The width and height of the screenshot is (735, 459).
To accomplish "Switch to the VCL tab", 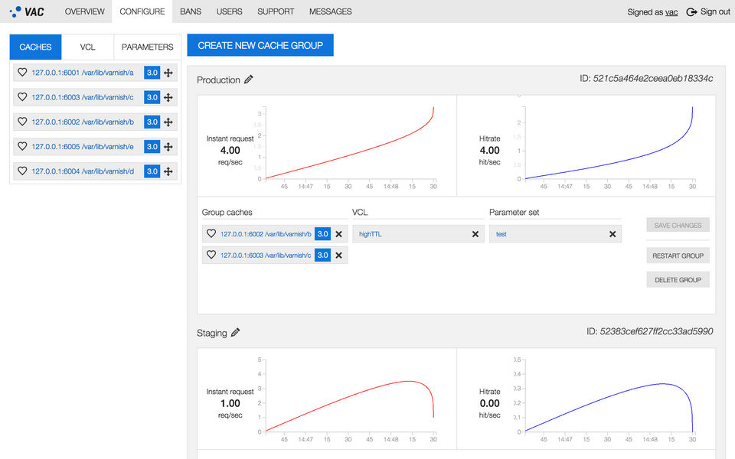I will click(87, 47).
